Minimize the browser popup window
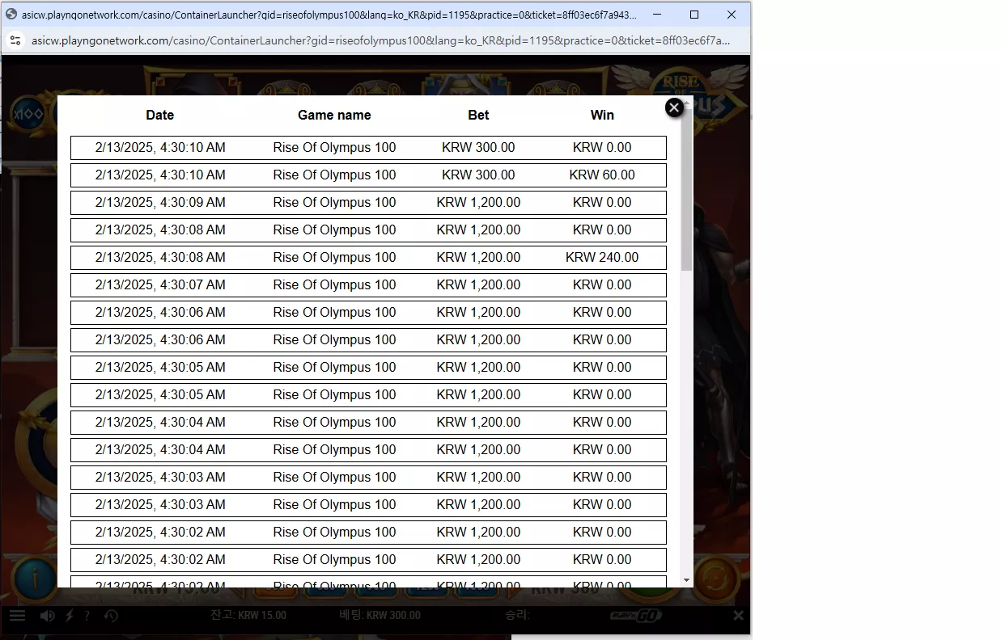Screen dimensions: 1001x640 tap(657, 15)
